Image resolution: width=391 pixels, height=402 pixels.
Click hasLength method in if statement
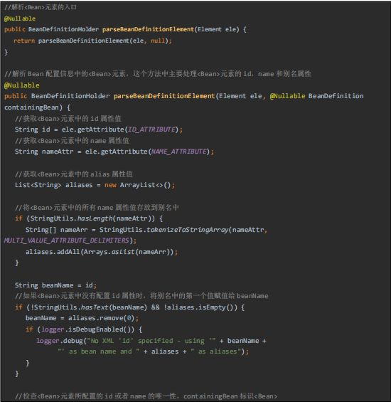coord(95,218)
